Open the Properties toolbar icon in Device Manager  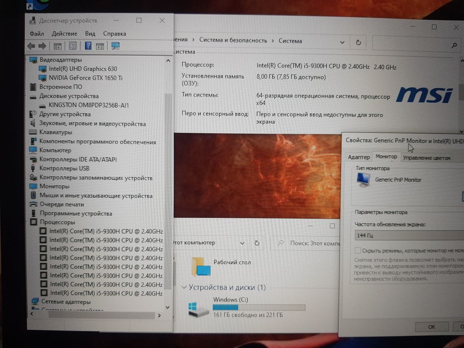click(x=72, y=46)
